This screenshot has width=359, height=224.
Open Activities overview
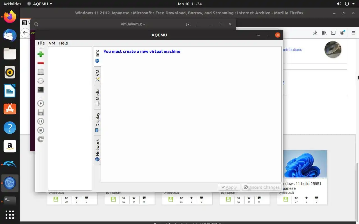(12, 4)
